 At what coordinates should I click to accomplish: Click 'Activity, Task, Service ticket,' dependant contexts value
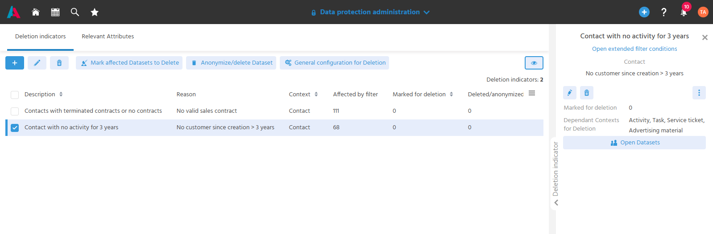click(x=667, y=120)
